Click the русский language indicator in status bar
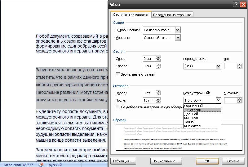248x167 pixels. [x=55, y=165]
